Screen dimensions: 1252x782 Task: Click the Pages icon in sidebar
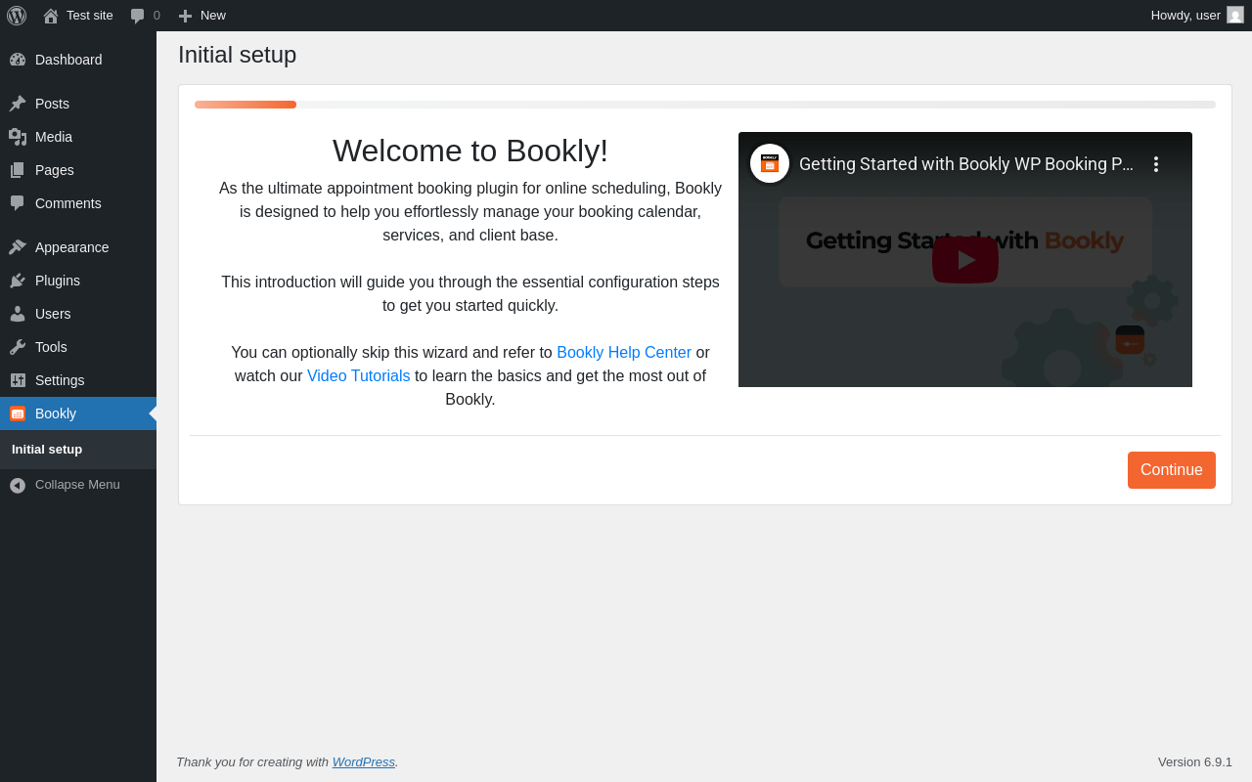point(18,170)
